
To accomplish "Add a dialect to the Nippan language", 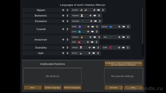I will pyautogui.click(x=63, y=10).
